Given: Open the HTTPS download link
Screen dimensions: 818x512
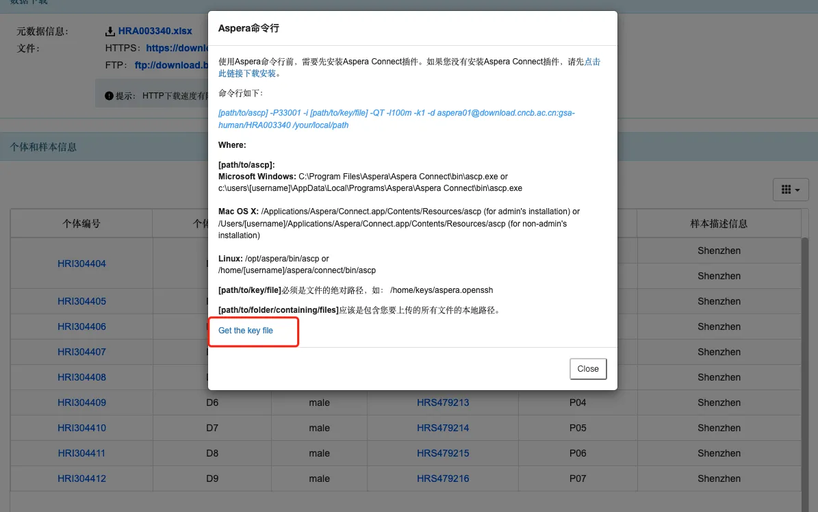Looking at the screenshot, I should tap(177, 48).
